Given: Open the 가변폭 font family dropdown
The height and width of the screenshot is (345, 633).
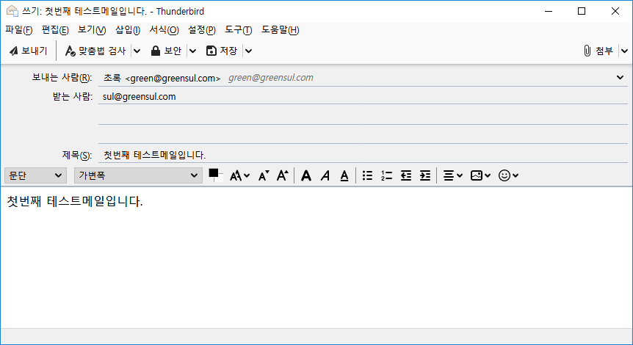Looking at the screenshot, I should pyautogui.click(x=138, y=175).
